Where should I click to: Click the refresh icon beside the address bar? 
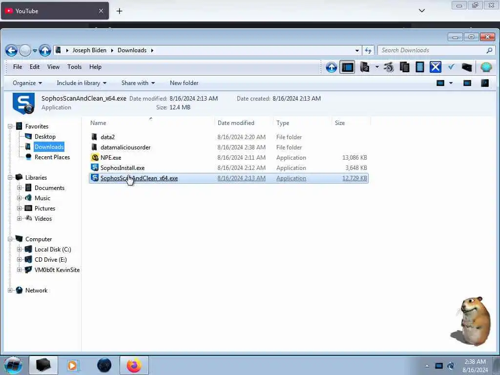(368, 50)
